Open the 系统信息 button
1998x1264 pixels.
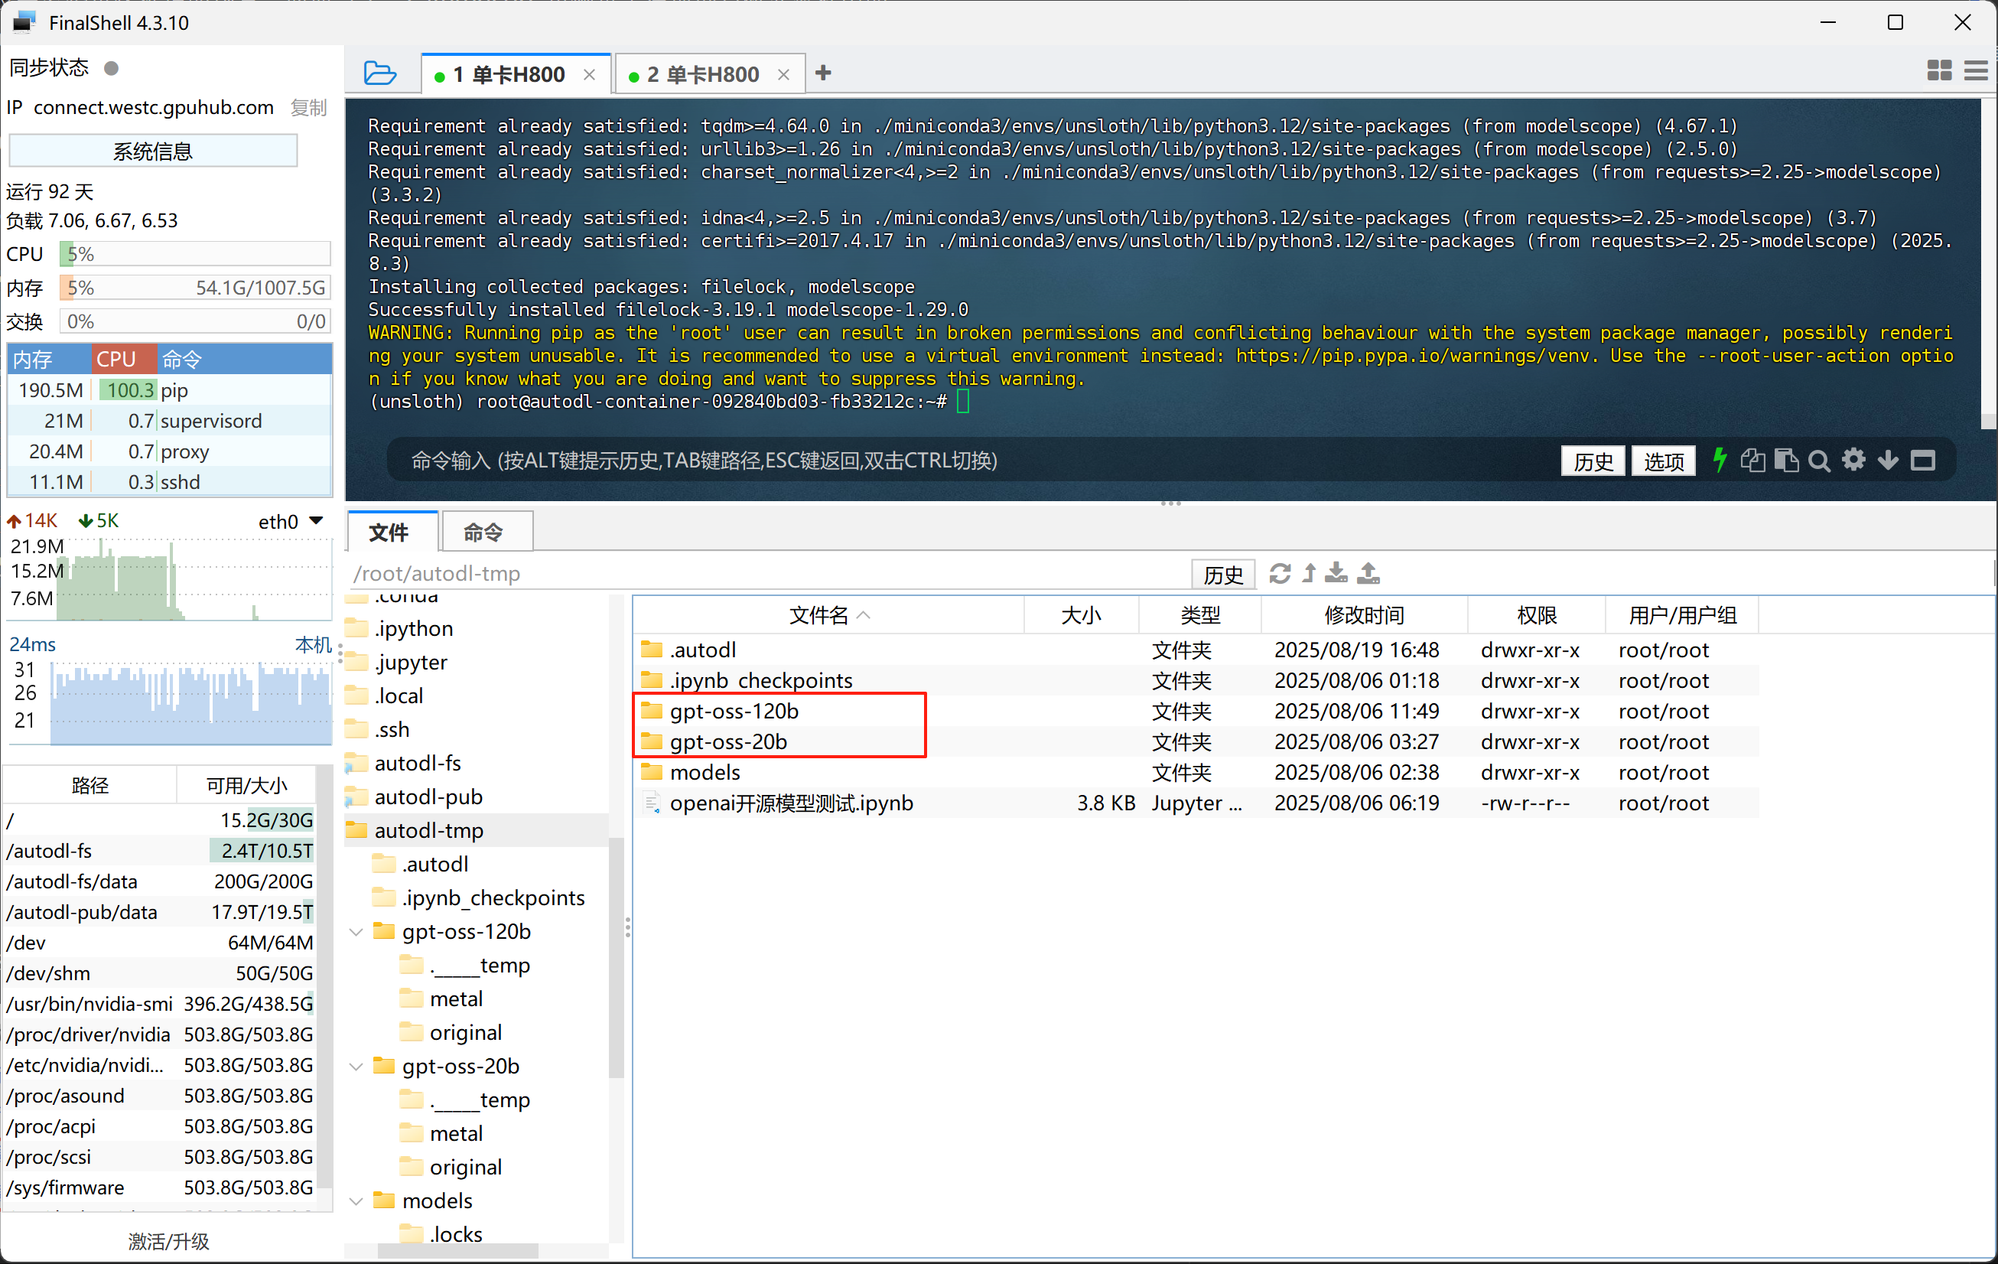point(153,151)
